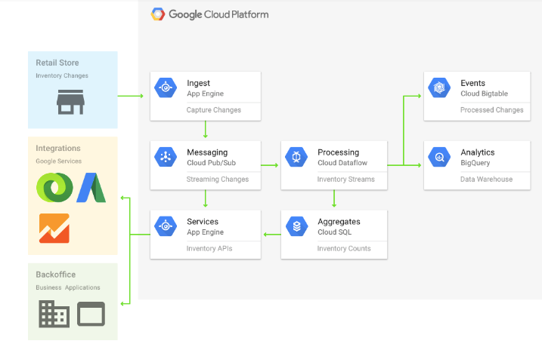Click the Processing Cloud Dataflow hexagon icon
This screenshot has height=347, width=542.
pyautogui.click(x=296, y=157)
